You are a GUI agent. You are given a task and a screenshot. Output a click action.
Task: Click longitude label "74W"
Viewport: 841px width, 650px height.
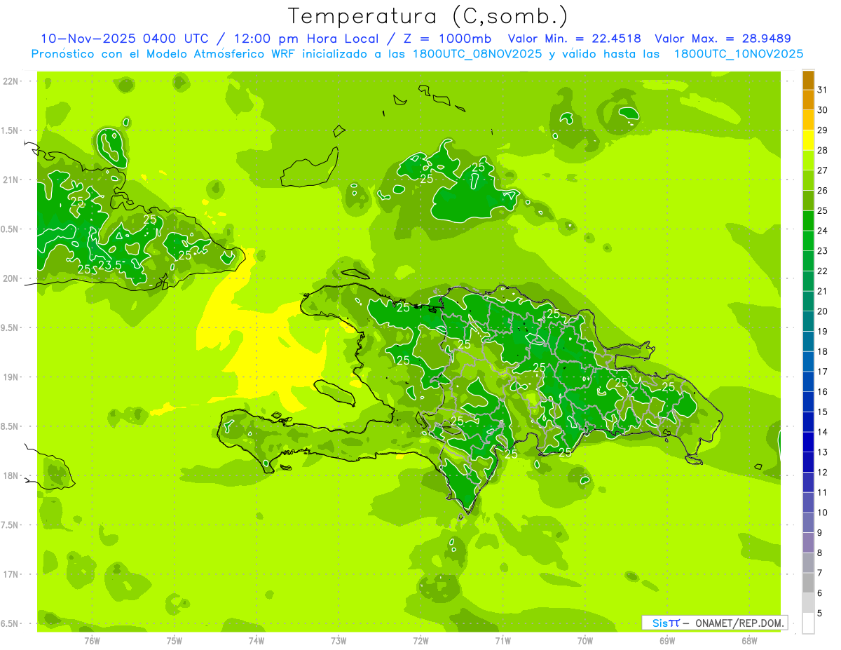pyautogui.click(x=257, y=641)
